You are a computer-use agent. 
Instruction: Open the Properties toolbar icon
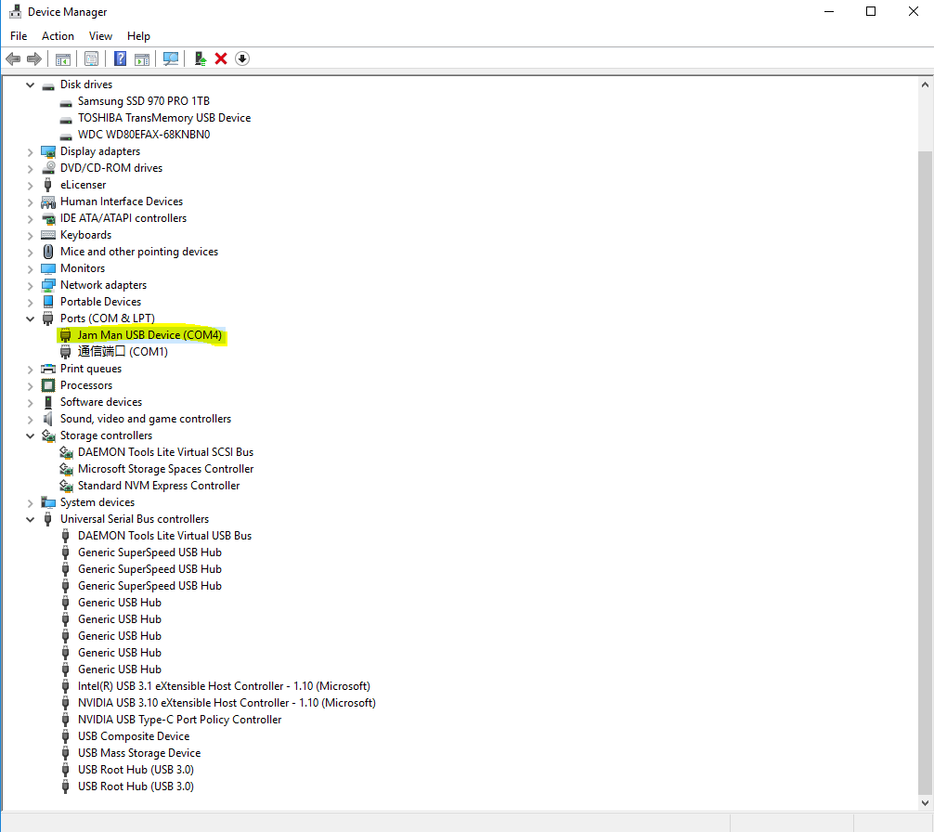91,58
